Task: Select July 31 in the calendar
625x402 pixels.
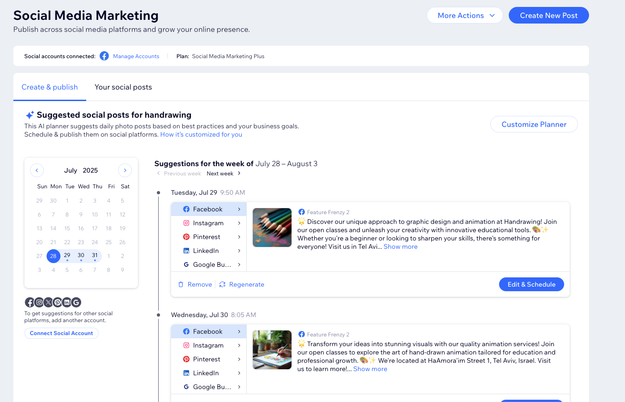Action: (95, 256)
